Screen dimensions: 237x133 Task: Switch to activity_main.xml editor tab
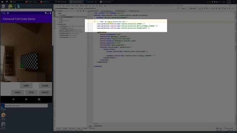pyautogui.click(x=93, y=11)
